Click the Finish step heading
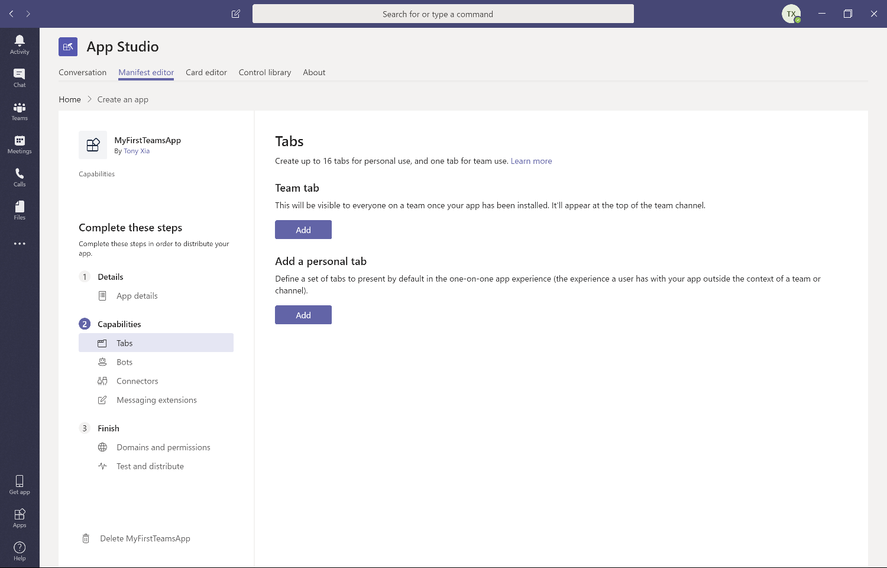Screen dimensions: 887x568 coord(108,428)
